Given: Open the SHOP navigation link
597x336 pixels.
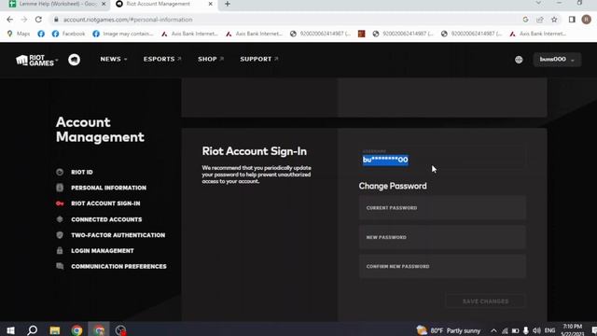Looking at the screenshot, I should (x=211, y=59).
